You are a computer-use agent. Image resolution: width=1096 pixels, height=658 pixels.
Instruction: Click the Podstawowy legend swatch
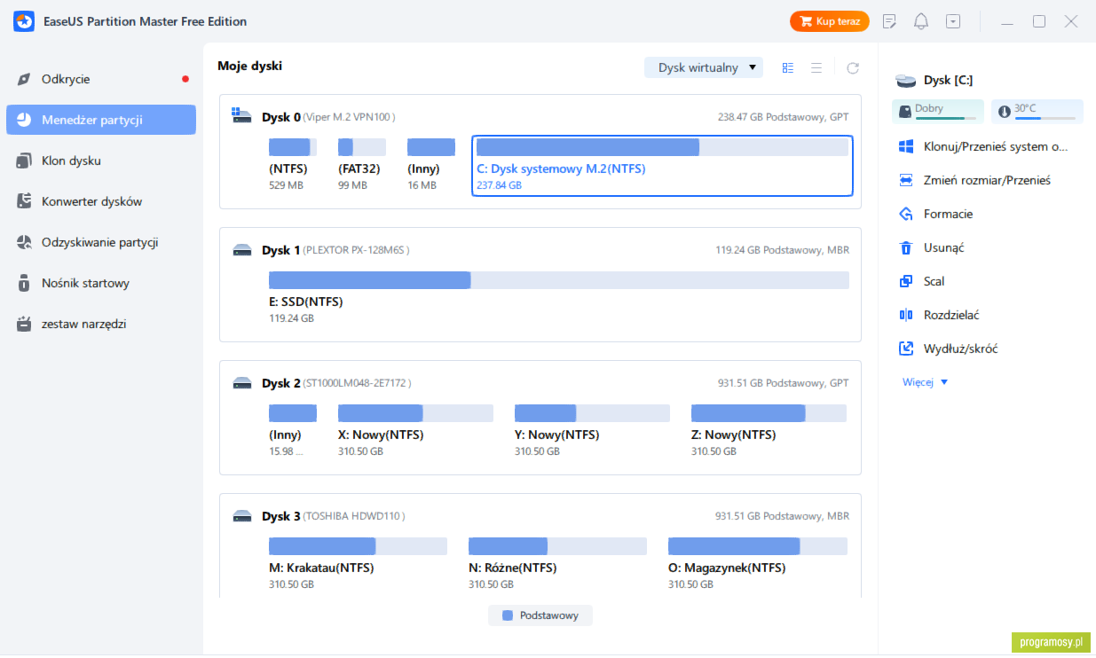[508, 615]
